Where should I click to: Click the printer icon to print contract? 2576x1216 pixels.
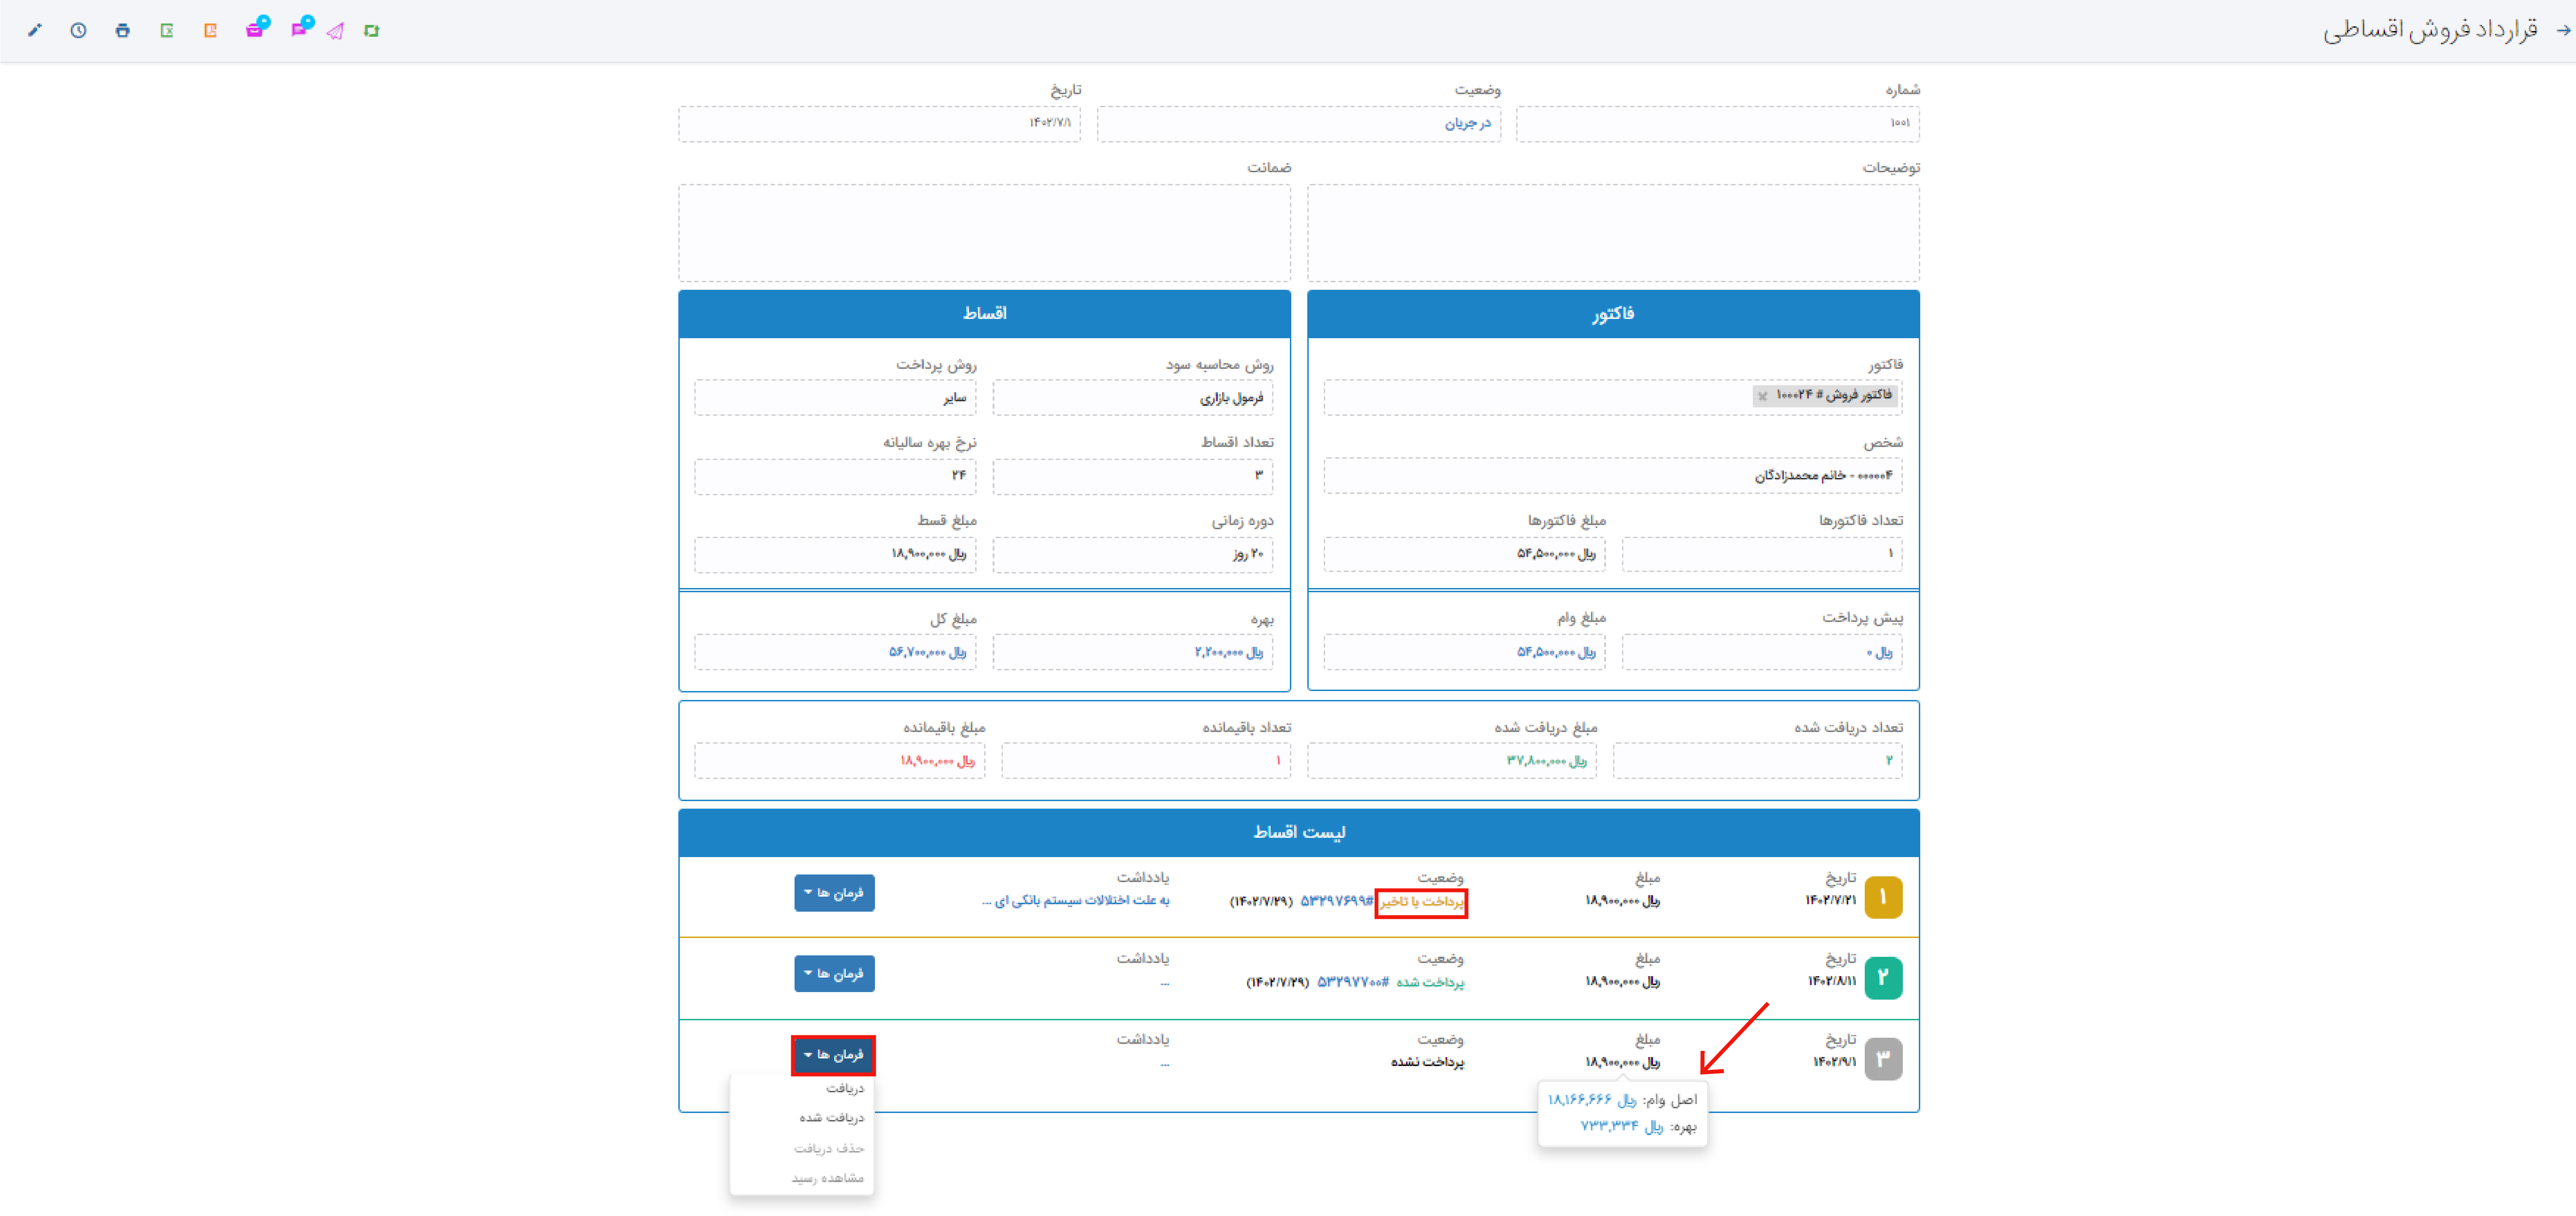[122, 30]
